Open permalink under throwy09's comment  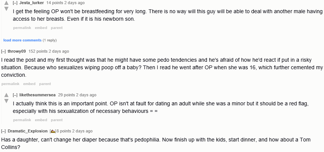10,84
